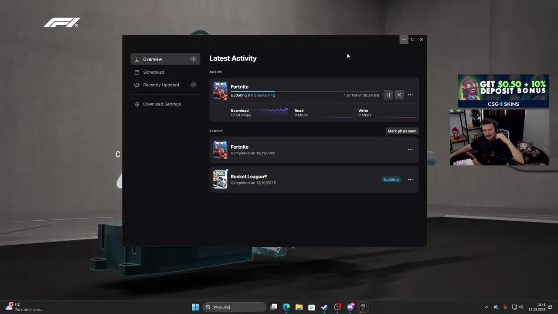Viewport: 558px width, 314px height.
Task: Click the Recently Updated megaphone icon
Action: point(137,85)
